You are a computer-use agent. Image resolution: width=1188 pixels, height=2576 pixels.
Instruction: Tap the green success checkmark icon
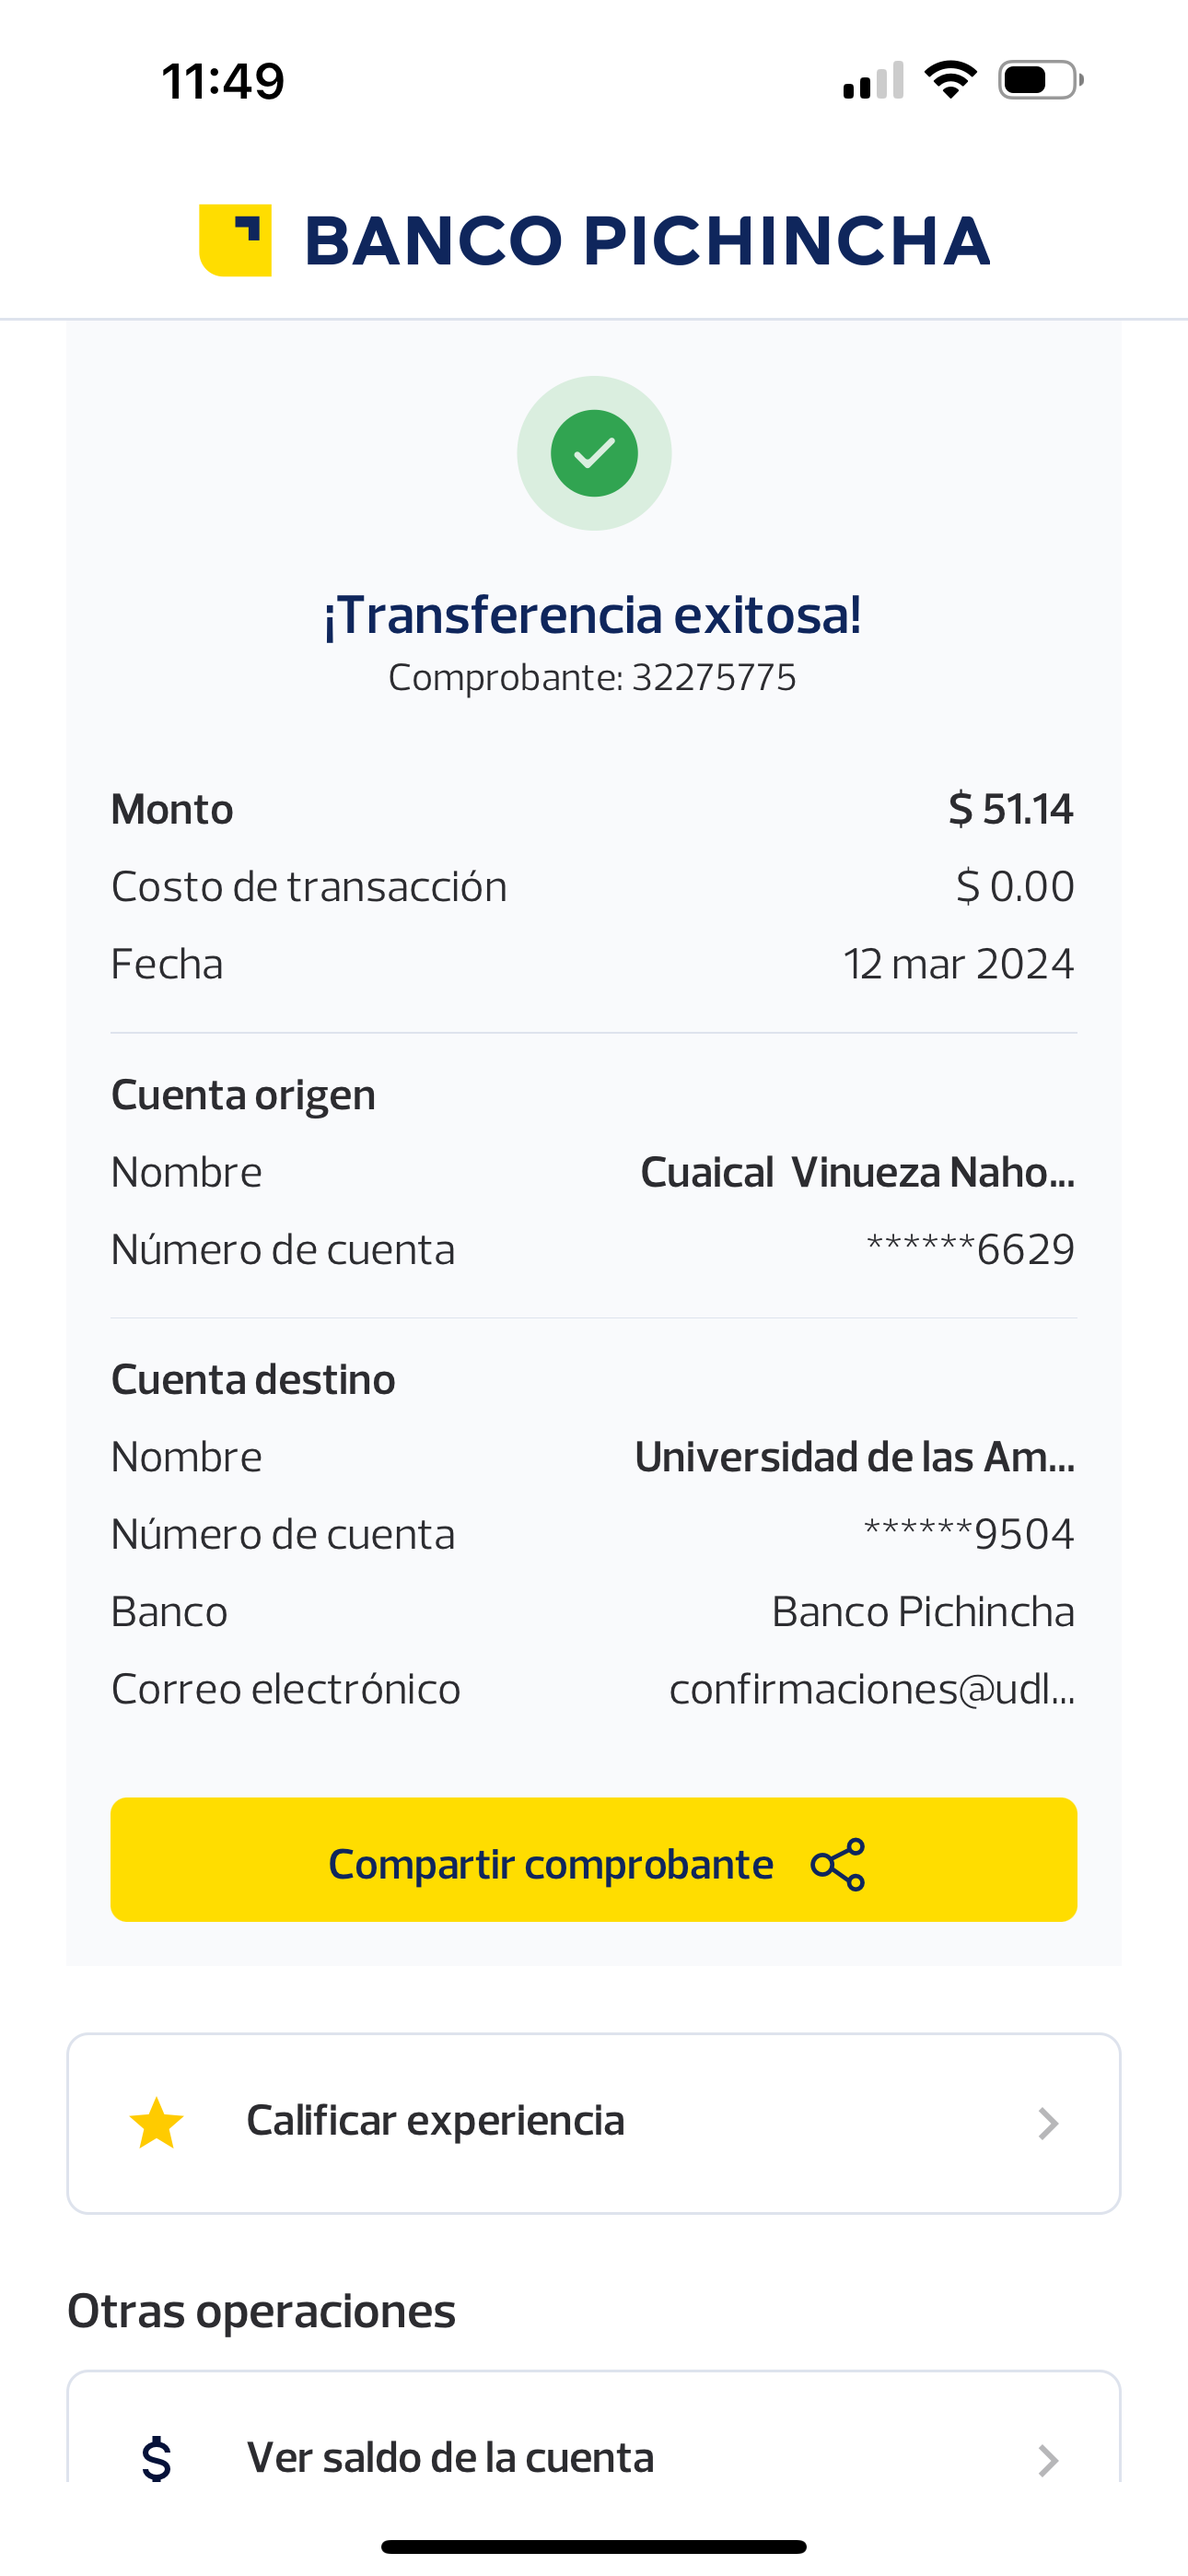(x=594, y=453)
